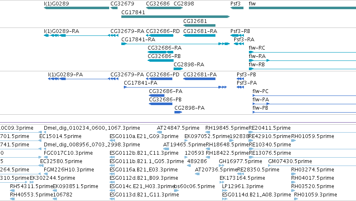Select the Psf3-RB transcript label
The image size is (356, 201).
[x=240, y=31]
